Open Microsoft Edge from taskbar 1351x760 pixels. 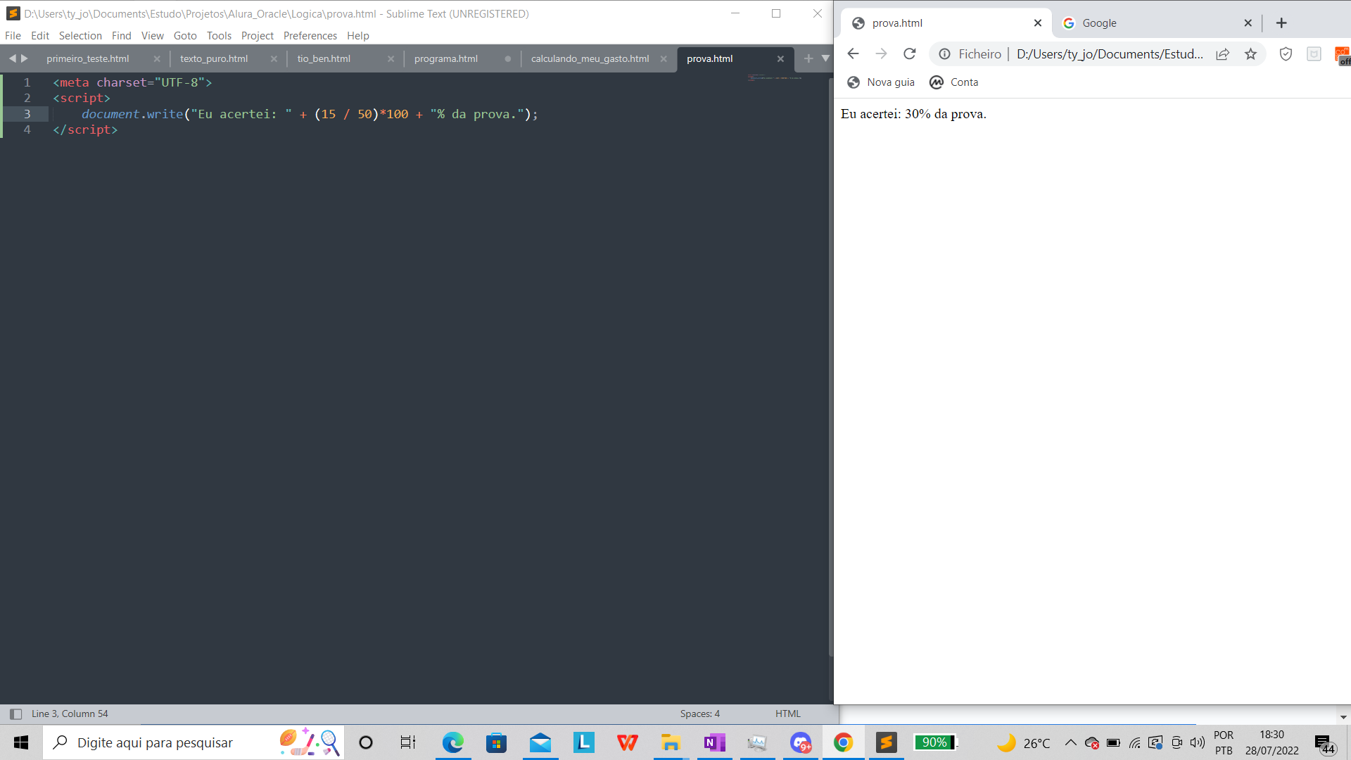pos(452,742)
